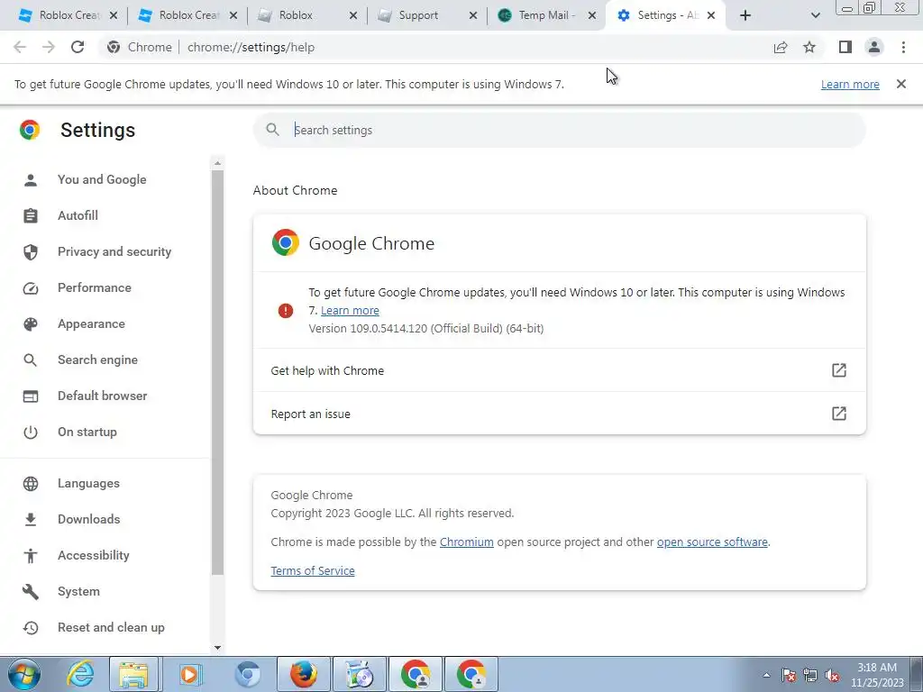This screenshot has width=923, height=692.
Task: Open the Privacy and security shield icon
Action: 31,252
